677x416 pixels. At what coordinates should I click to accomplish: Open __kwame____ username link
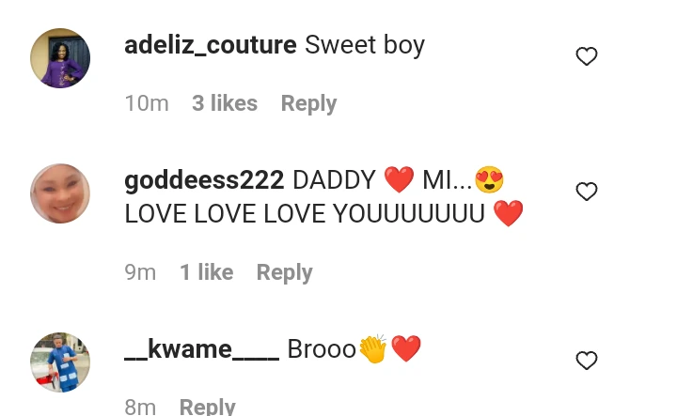[x=201, y=349]
